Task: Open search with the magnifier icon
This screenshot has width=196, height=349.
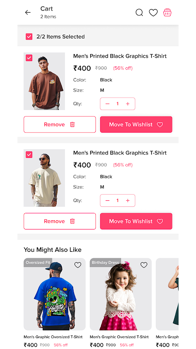Action: pos(139,13)
